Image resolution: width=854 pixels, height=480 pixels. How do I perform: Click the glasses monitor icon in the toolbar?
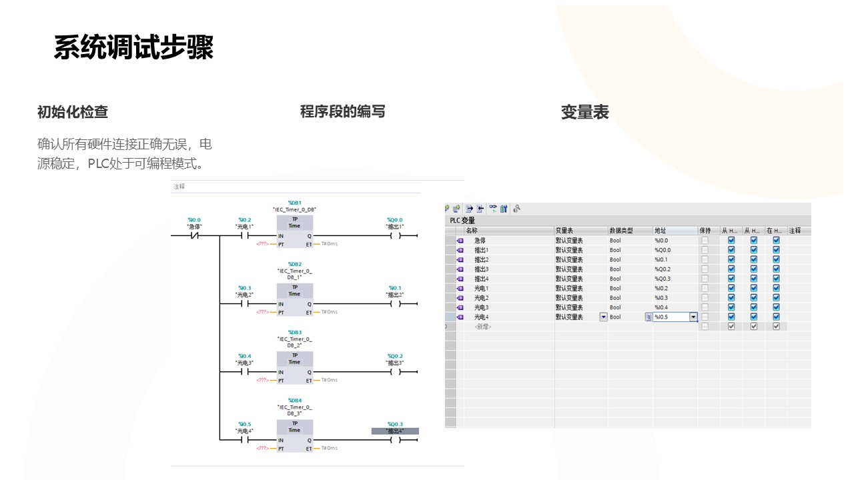493,209
